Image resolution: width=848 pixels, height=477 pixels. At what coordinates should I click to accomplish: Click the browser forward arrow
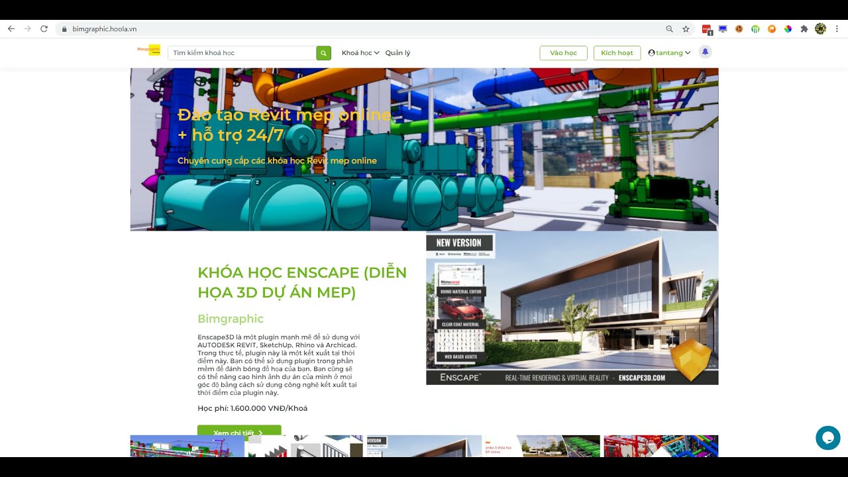coord(28,29)
